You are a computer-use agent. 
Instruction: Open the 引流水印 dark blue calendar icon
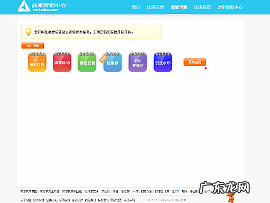coord(163,62)
